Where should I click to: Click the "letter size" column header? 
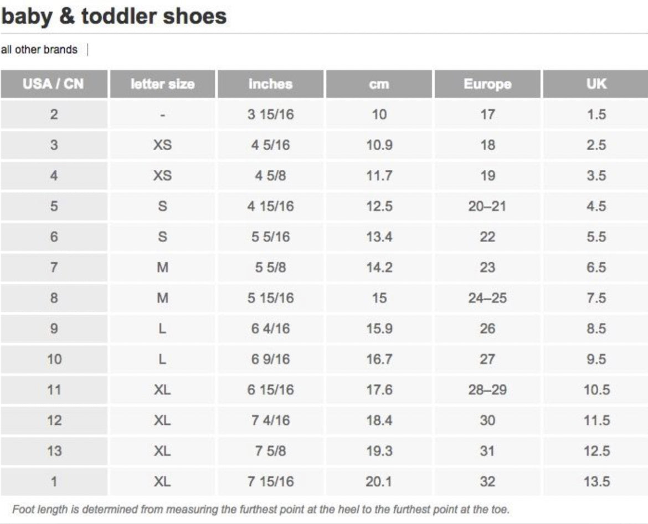(162, 84)
